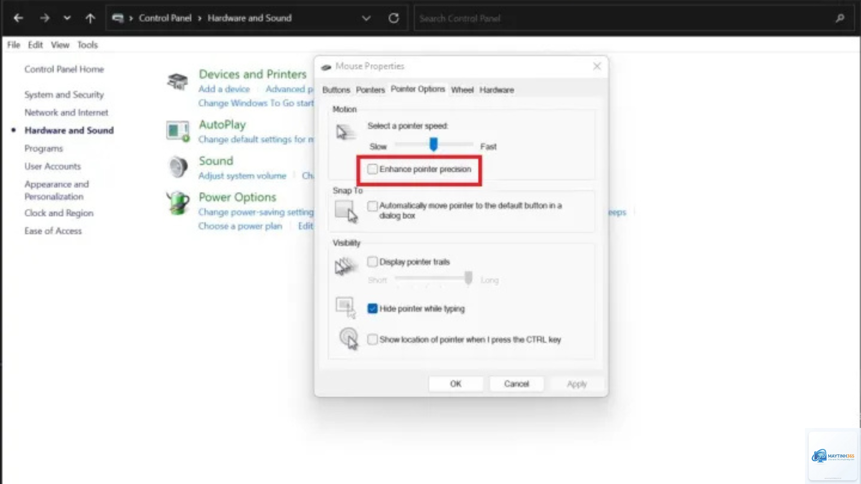Refresh the Control Panel view
The height and width of the screenshot is (484, 861).
[394, 18]
